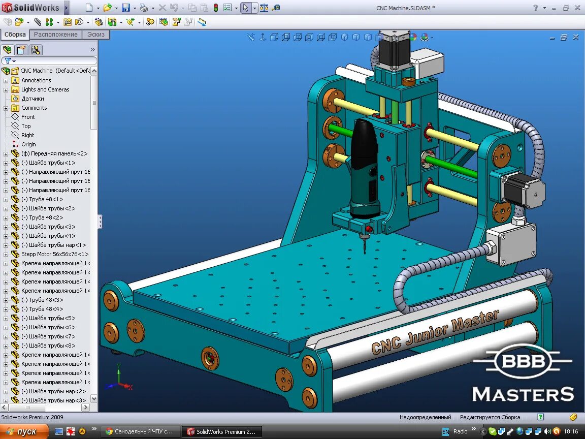Open Mass Properties scales icon
This screenshot has width=585, height=439.
[264, 8]
